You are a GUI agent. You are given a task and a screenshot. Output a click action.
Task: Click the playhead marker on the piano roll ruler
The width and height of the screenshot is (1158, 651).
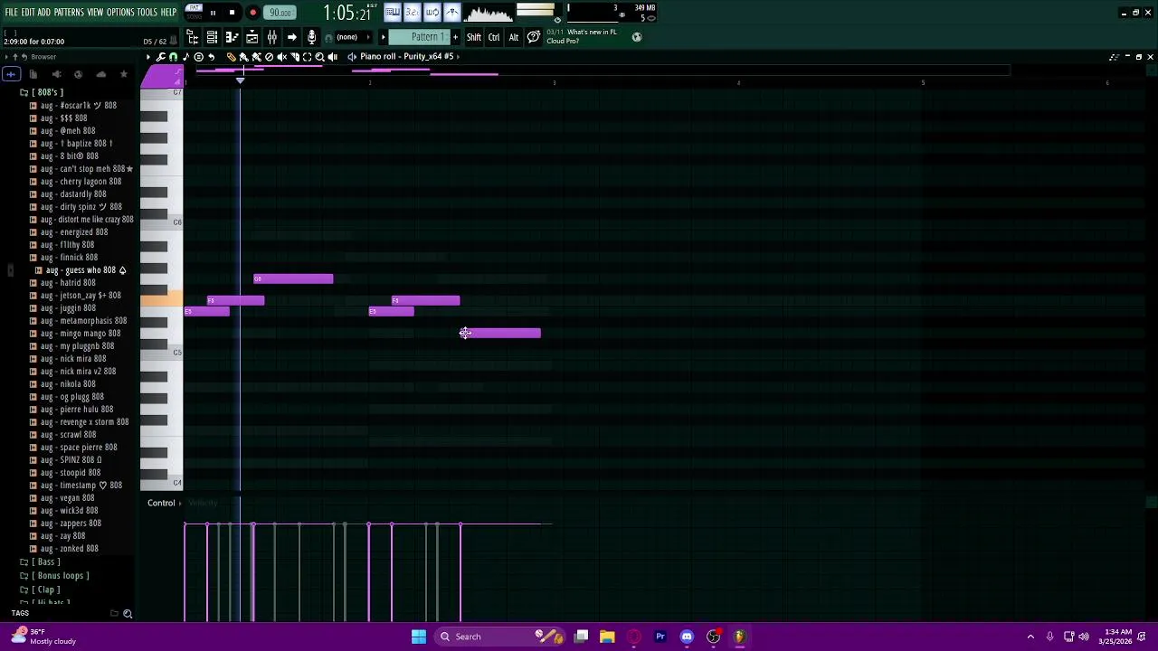tap(240, 82)
